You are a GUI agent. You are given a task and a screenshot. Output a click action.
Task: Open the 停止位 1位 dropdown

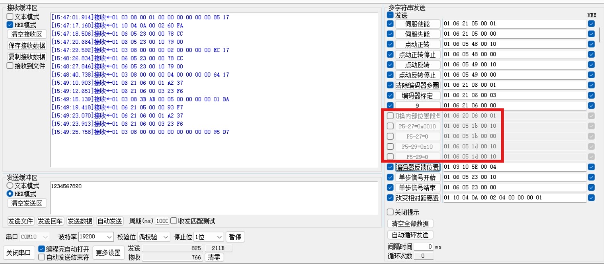click(209, 237)
